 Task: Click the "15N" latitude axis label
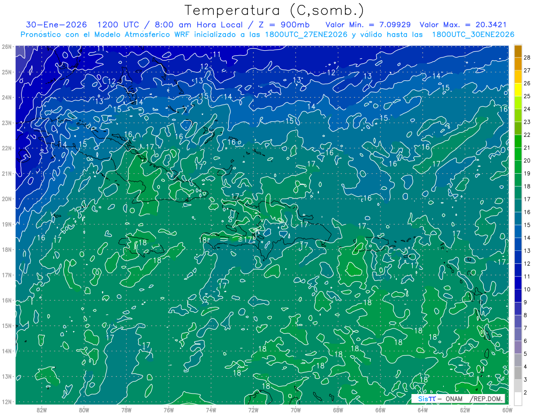tap(6, 325)
